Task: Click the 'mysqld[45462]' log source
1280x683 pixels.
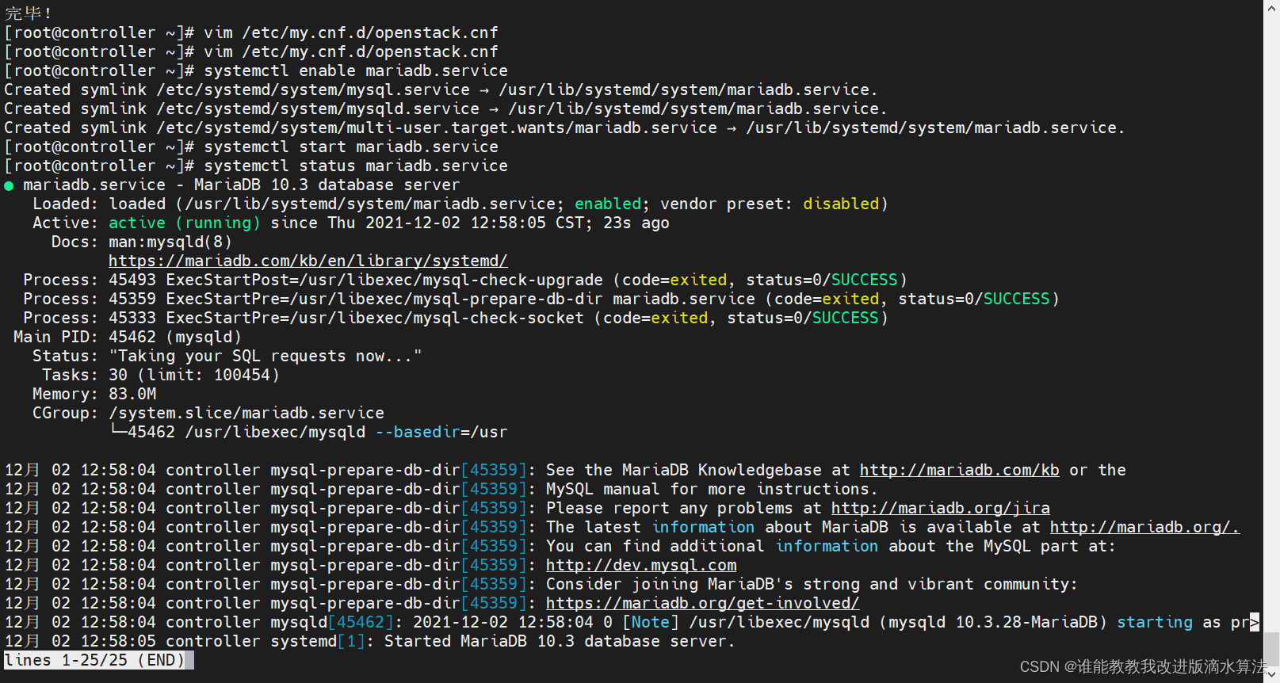Action: pos(332,622)
